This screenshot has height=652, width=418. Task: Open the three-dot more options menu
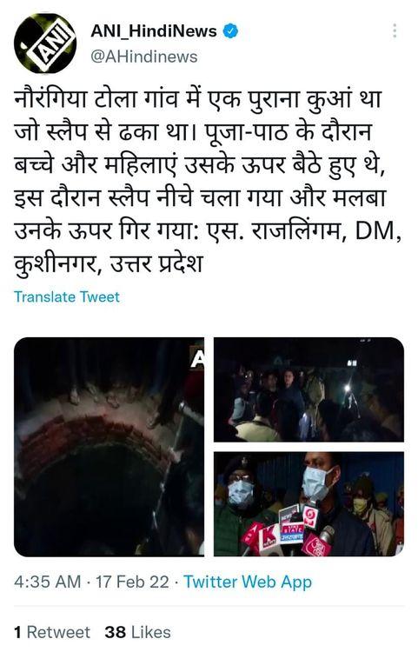pyautogui.click(x=395, y=31)
